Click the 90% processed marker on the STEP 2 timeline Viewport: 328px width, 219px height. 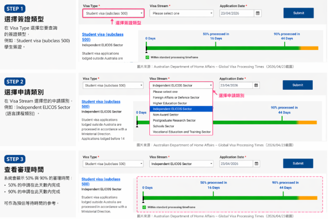tap(282, 119)
